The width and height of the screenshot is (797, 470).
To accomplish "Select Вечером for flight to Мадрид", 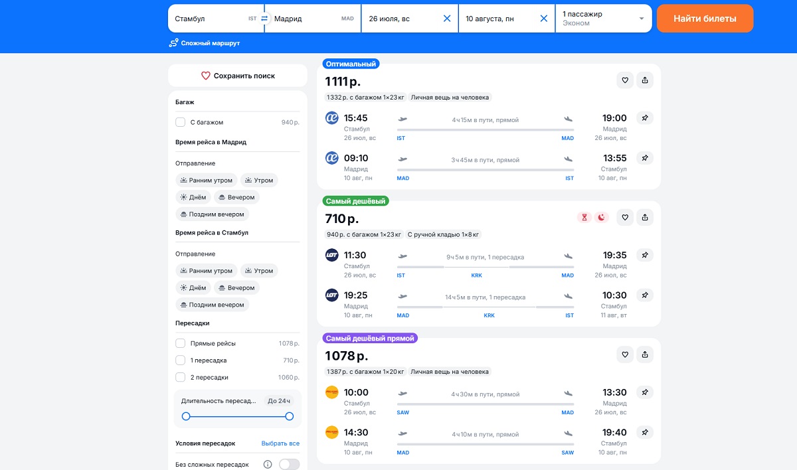I will 236,197.
